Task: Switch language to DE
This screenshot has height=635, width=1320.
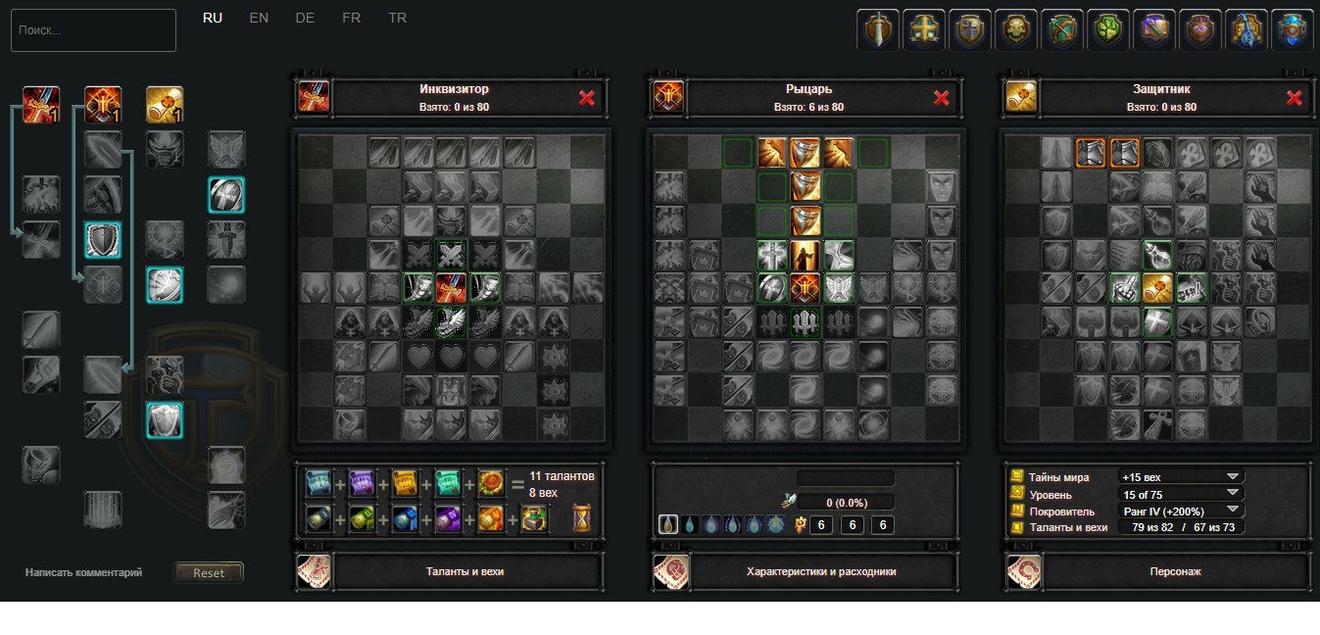Action: point(305,18)
